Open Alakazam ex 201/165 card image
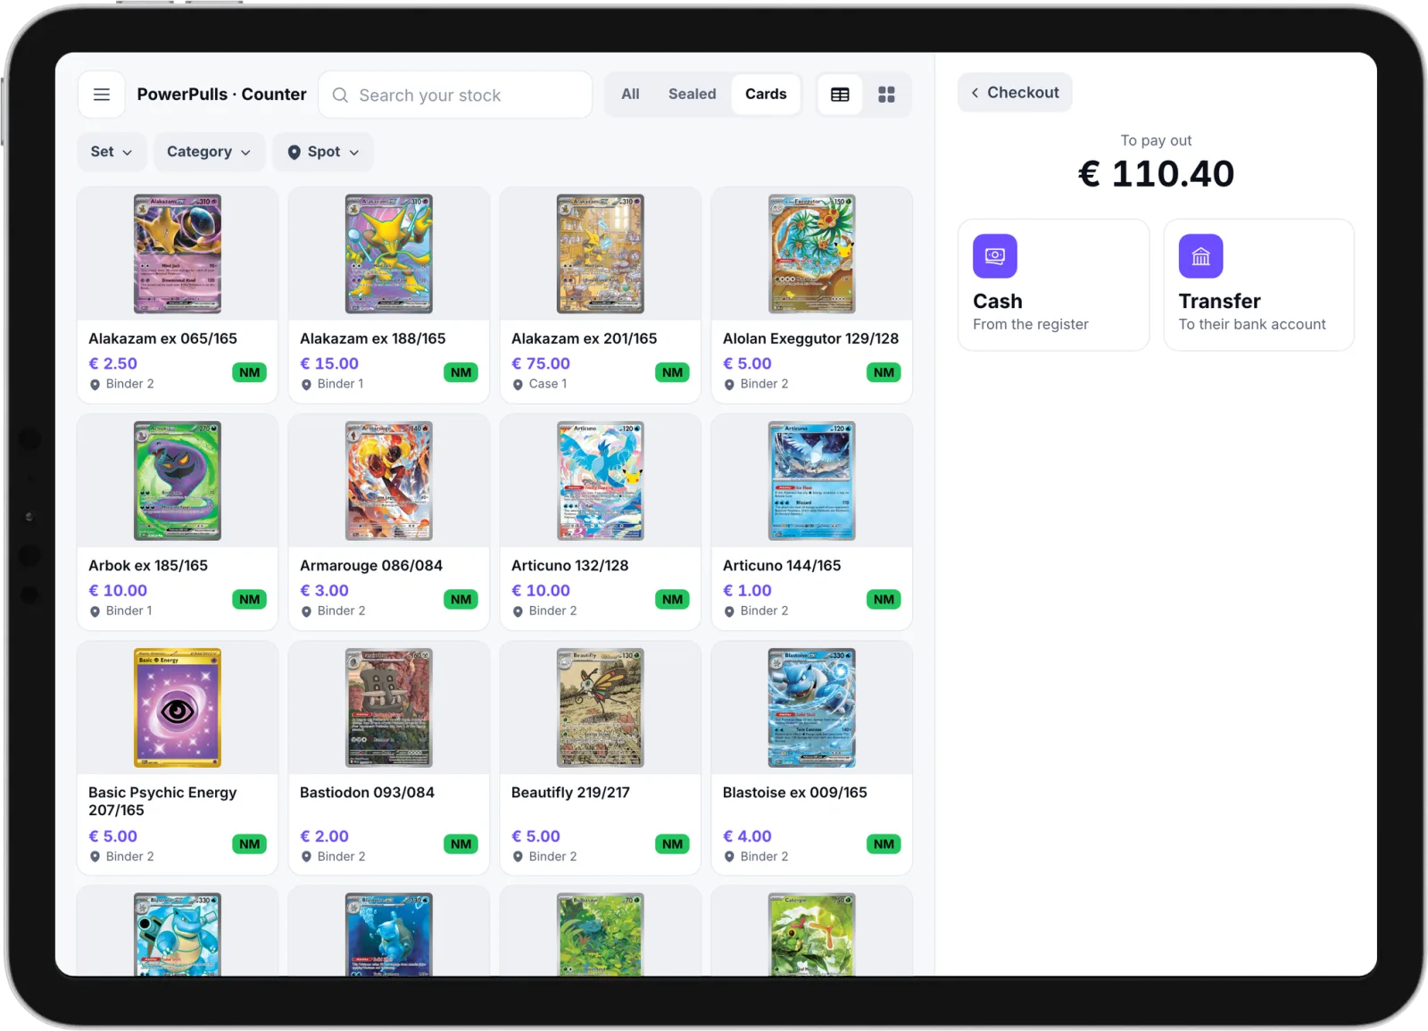Viewport: 1428px width, 1031px height. click(x=601, y=254)
